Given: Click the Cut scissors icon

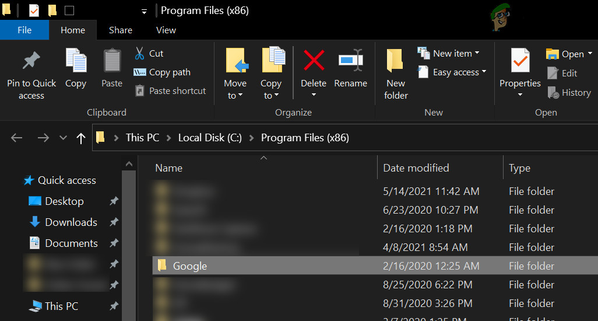Looking at the screenshot, I should point(140,54).
